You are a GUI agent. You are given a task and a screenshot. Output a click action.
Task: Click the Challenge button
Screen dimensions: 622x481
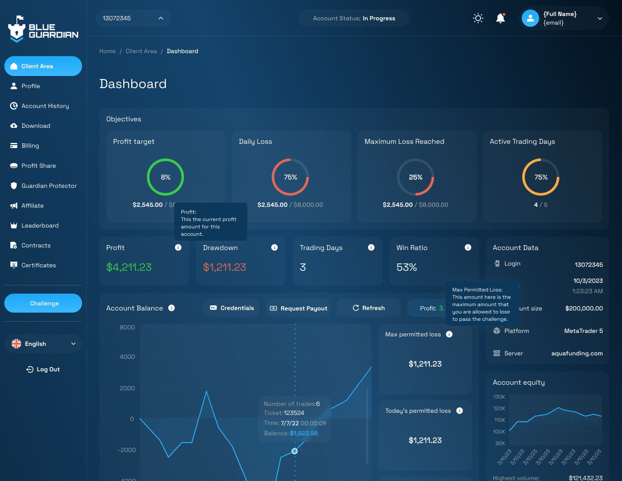point(43,303)
